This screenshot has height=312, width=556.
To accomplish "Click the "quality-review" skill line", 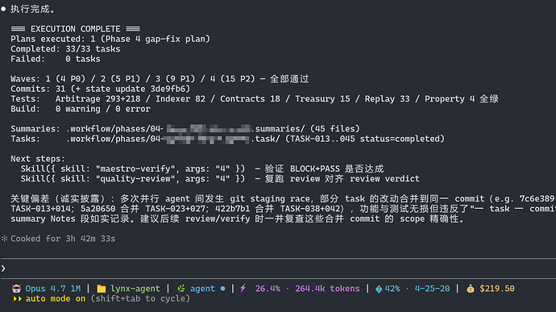I will click(x=220, y=178).
